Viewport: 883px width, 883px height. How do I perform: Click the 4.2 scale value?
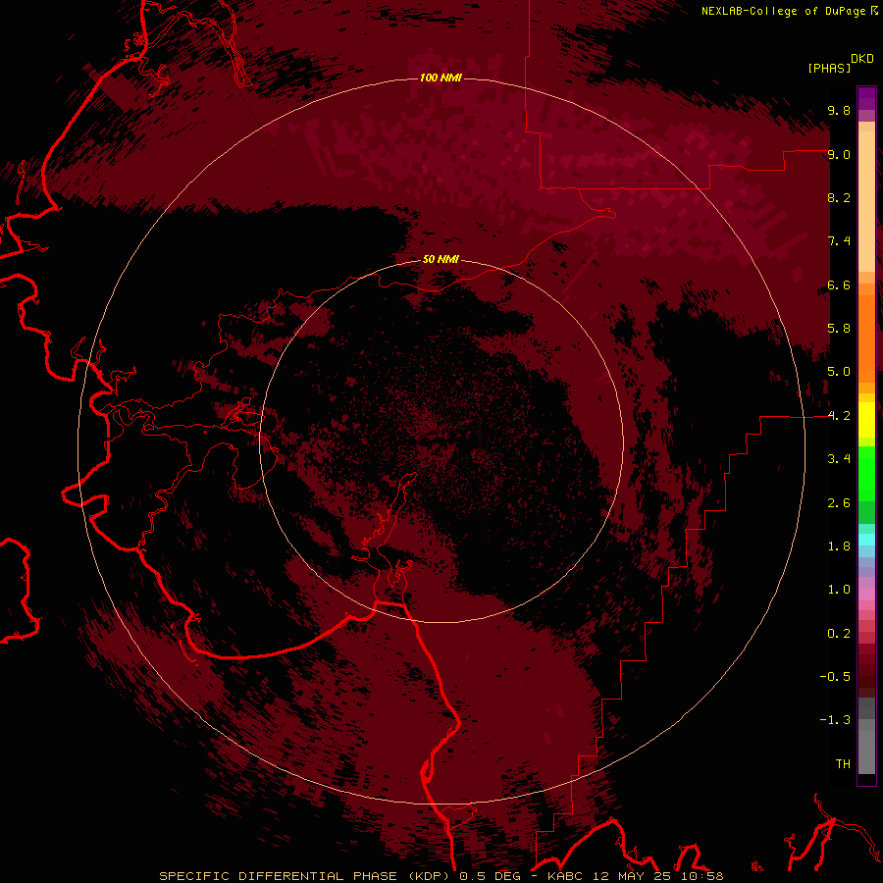(x=839, y=416)
